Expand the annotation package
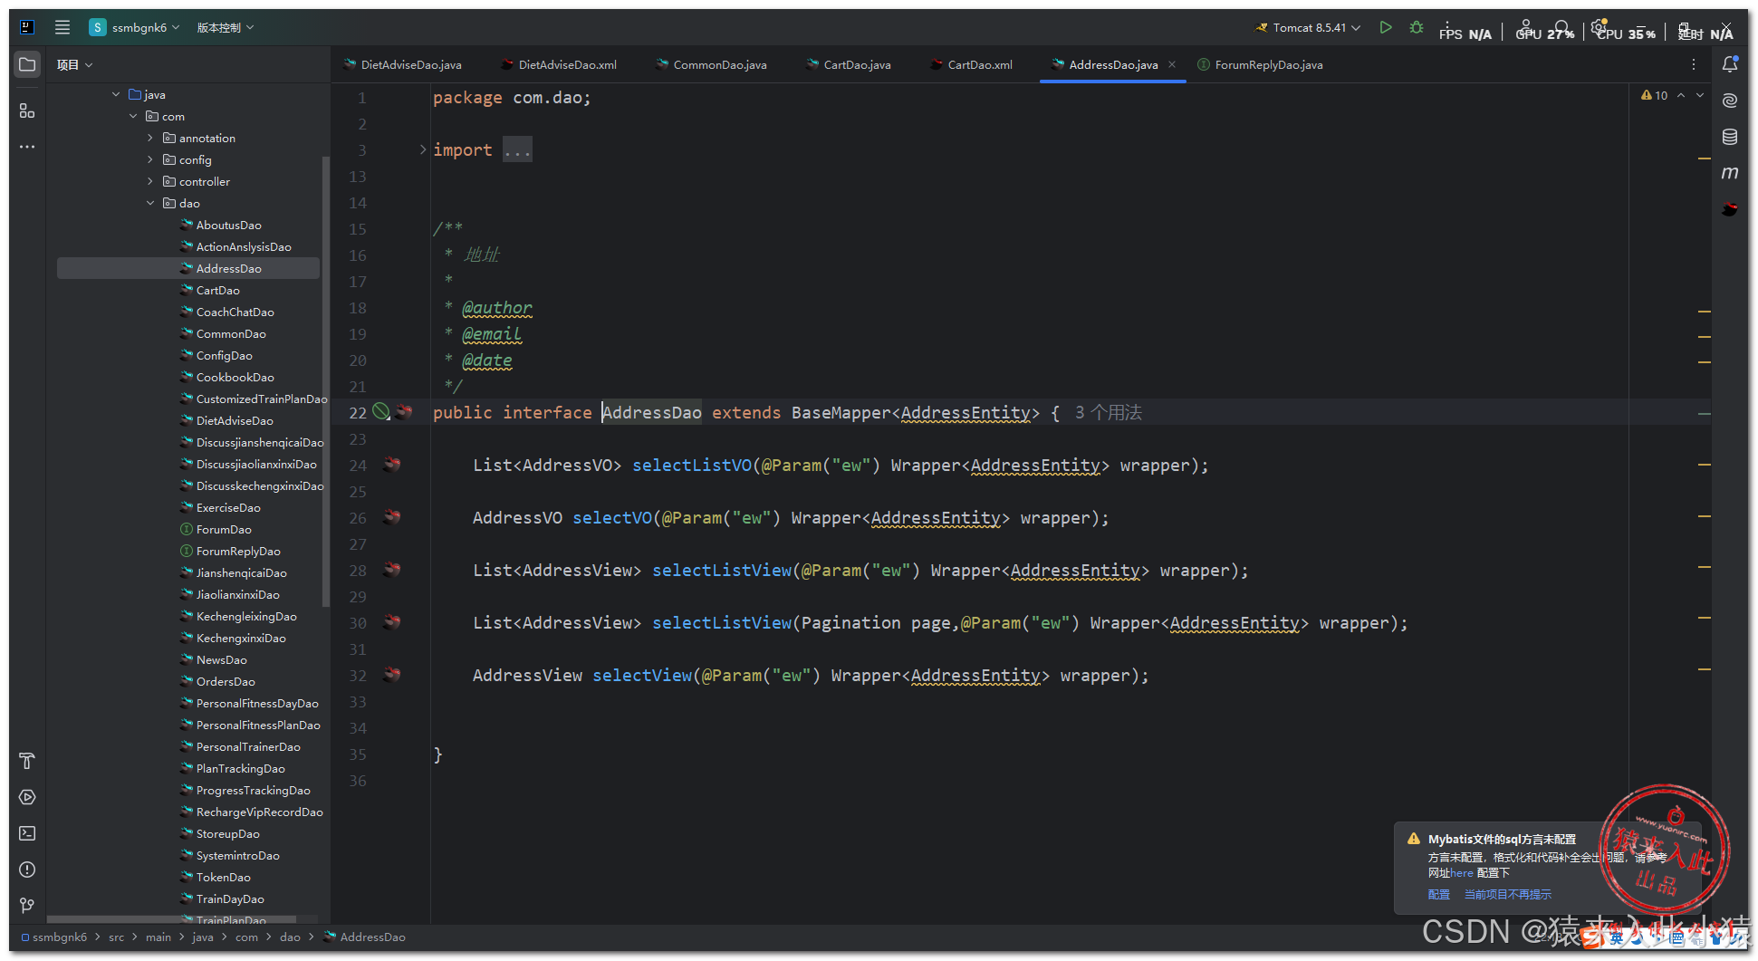Image resolution: width=1758 pixels, height=961 pixels. 150,138
